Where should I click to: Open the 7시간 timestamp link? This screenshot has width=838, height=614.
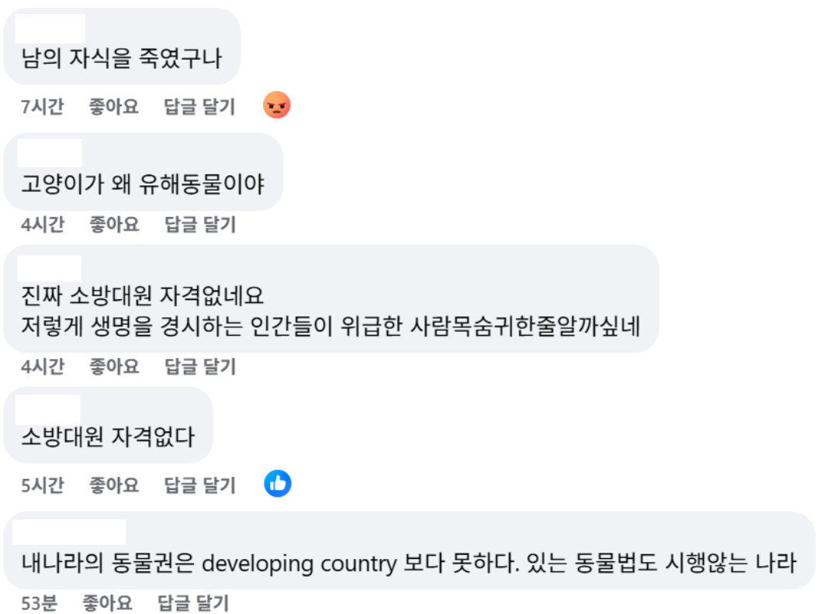(x=42, y=106)
